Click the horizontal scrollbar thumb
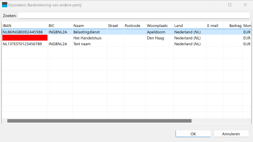The width and height of the screenshot is (253, 142). point(99,121)
